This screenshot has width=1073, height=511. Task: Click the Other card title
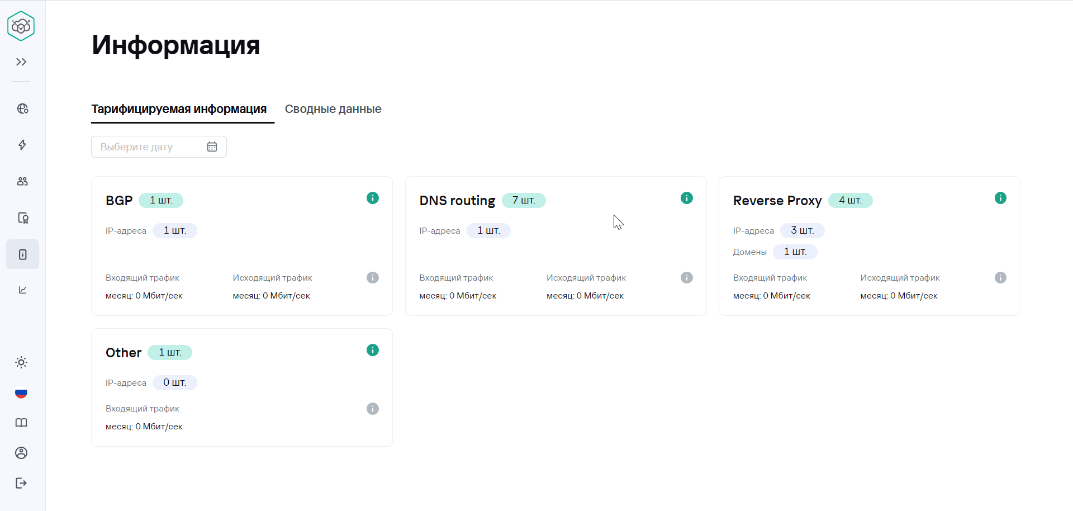(x=124, y=353)
